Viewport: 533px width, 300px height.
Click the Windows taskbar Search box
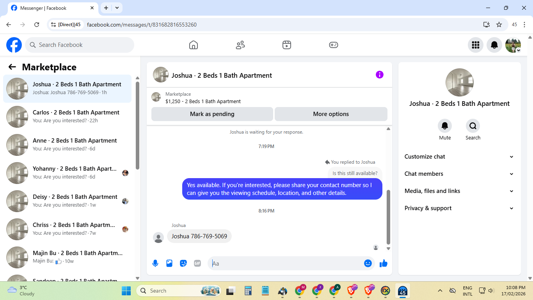coord(179,291)
